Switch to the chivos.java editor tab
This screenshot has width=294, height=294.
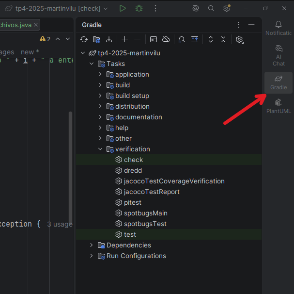(x=16, y=25)
